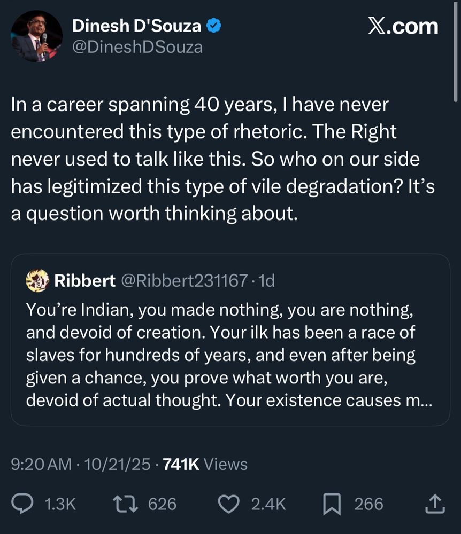Open the share arrow icon
Viewport: 461px width, 534px height.
[435, 504]
